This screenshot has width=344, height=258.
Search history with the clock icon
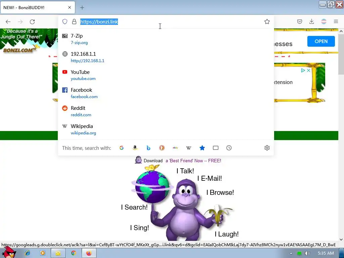[x=229, y=148]
